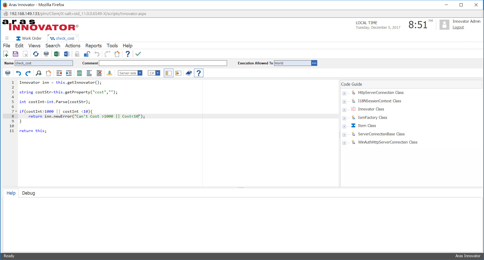The width and height of the screenshot is (484, 260).
Task: Click the green code-tag icon in the editor toolbar
Action: (79, 73)
